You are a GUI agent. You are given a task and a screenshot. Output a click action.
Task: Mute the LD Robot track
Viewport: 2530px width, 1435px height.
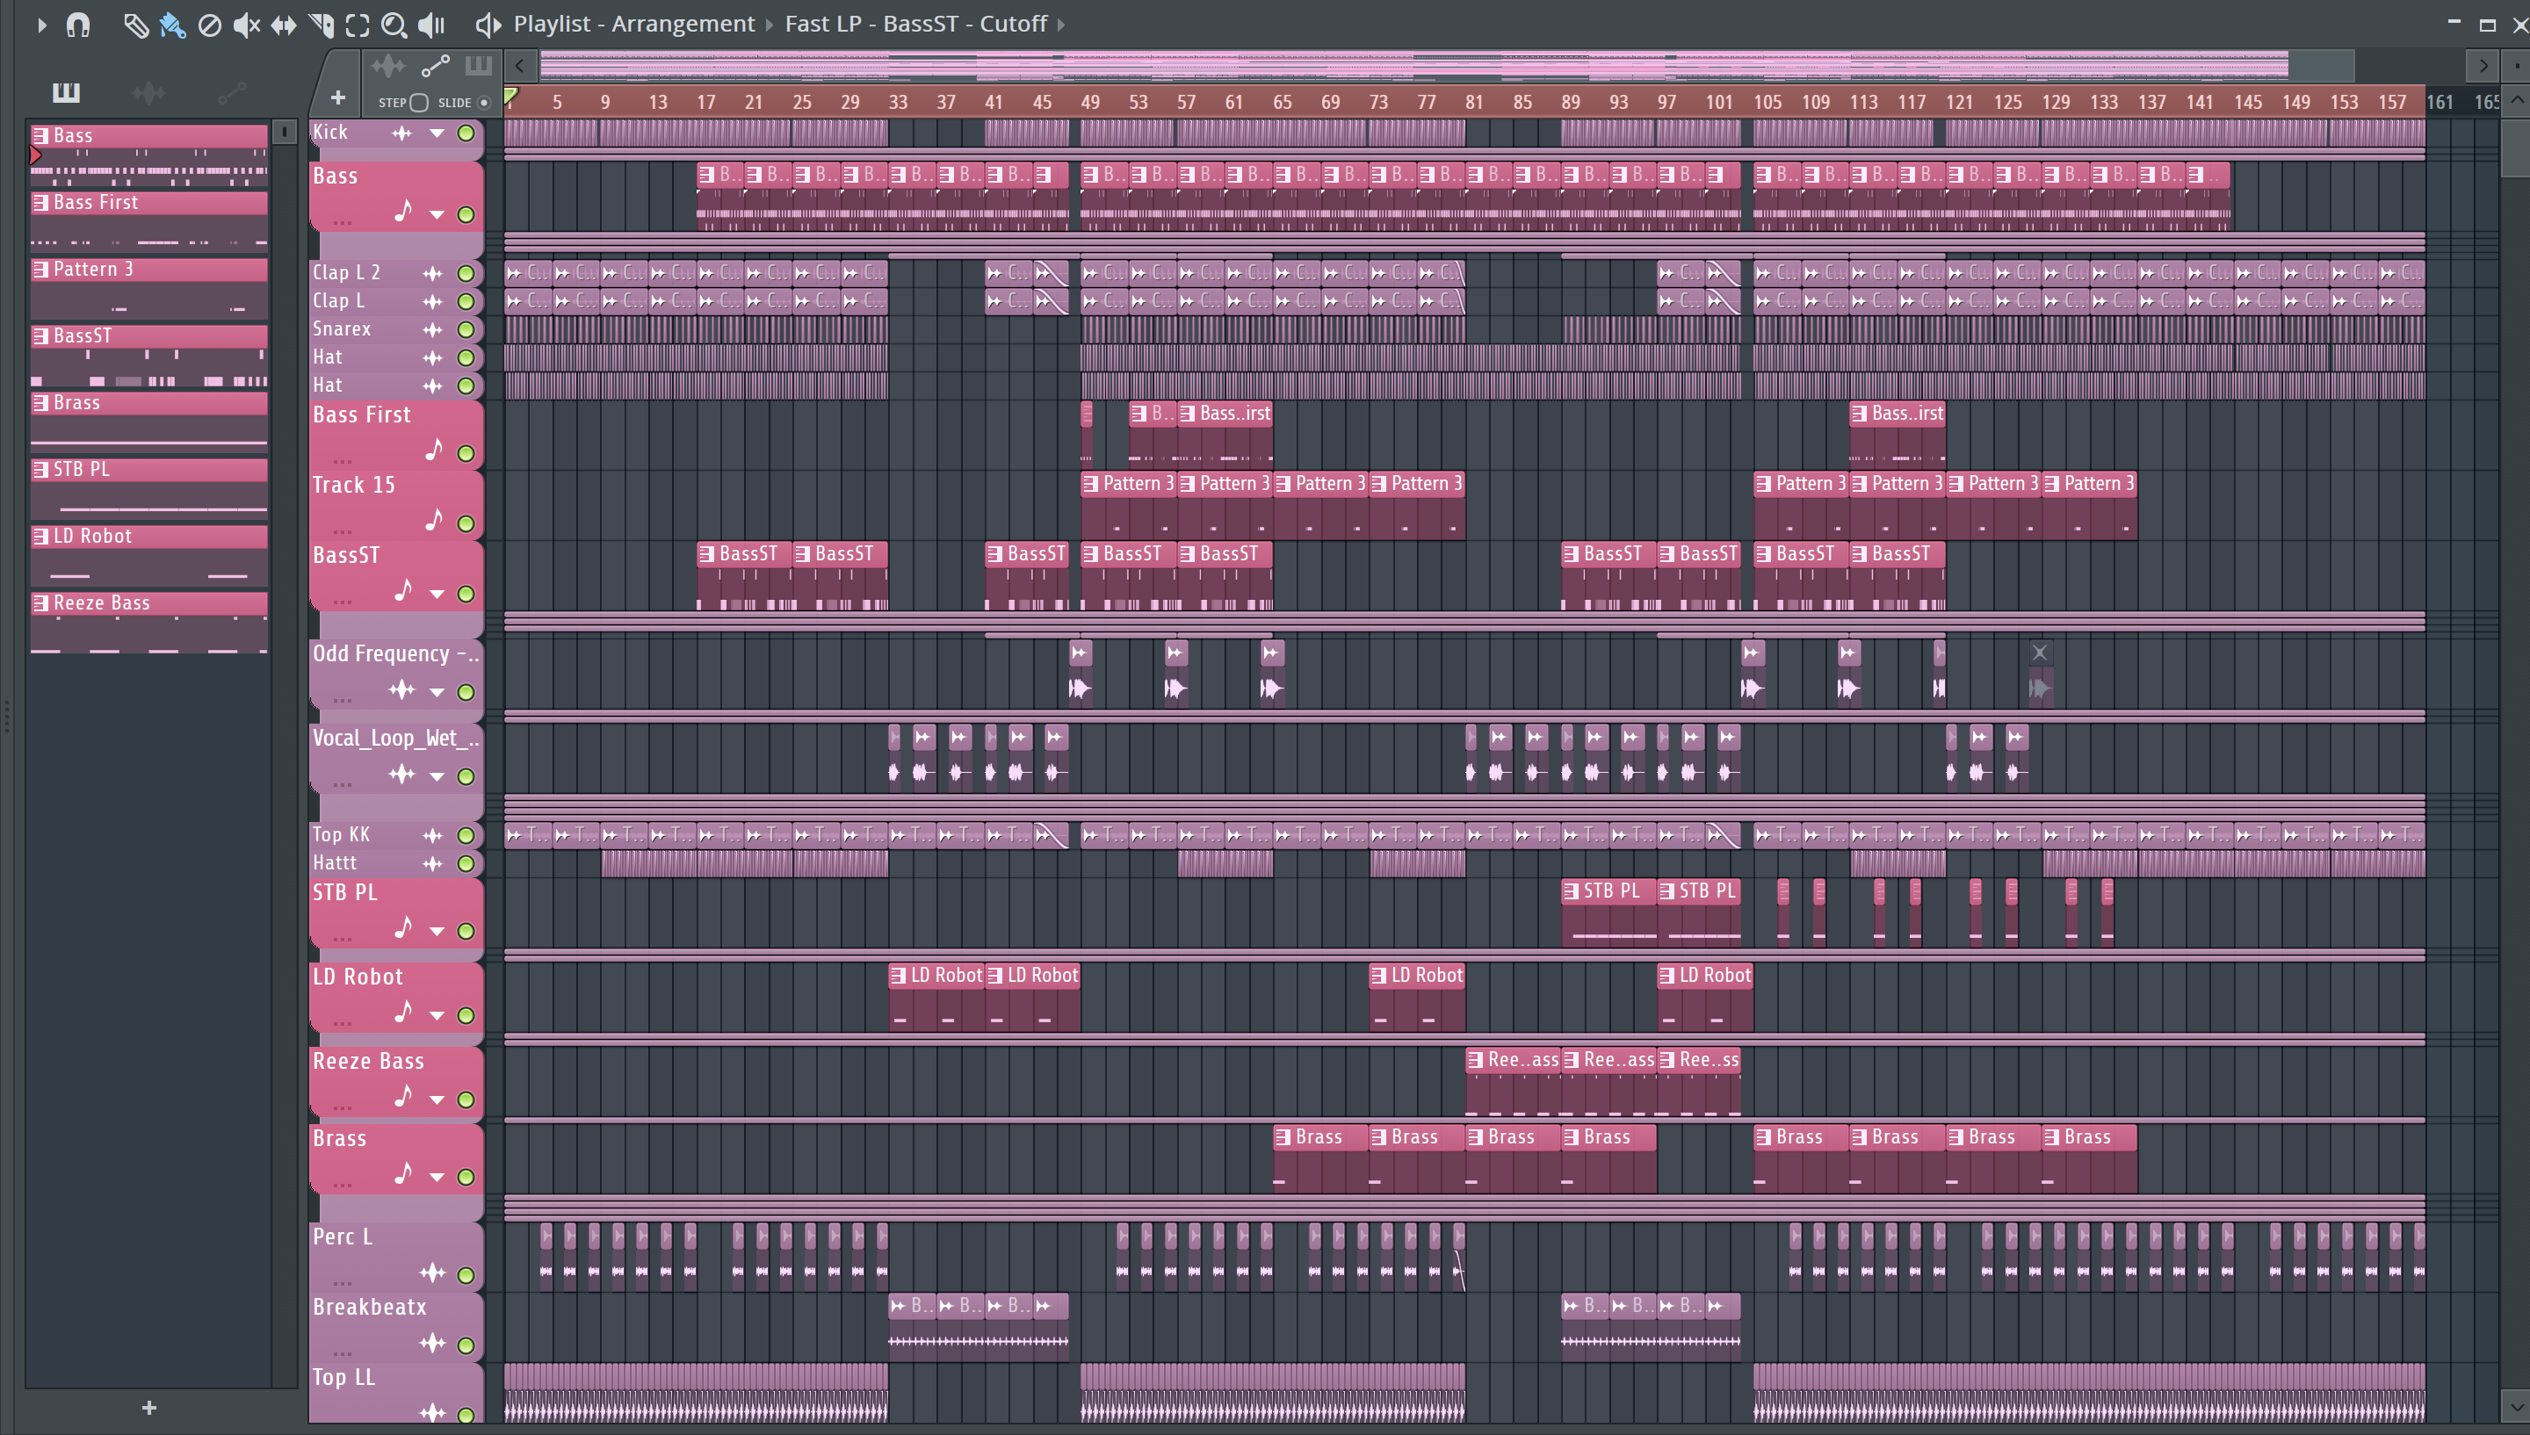pos(466,1016)
